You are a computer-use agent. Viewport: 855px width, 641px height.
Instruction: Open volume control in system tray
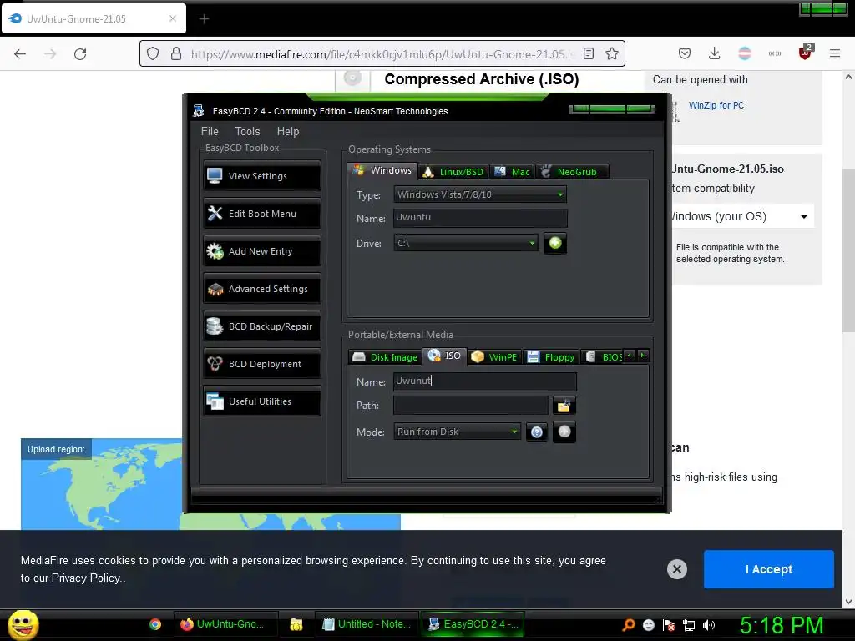click(x=709, y=625)
